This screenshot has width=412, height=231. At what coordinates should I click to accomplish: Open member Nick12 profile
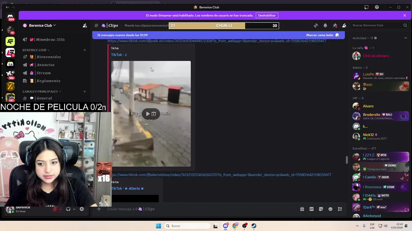click(380, 136)
